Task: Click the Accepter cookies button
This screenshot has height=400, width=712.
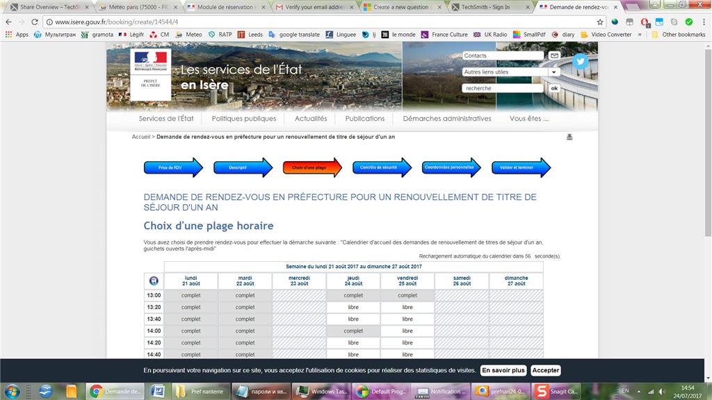Action: click(x=545, y=370)
